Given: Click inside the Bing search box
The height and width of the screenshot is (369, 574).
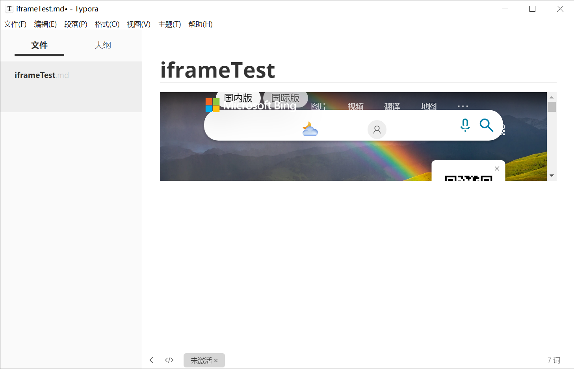Looking at the screenshot, I should click(x=353, y=125).
